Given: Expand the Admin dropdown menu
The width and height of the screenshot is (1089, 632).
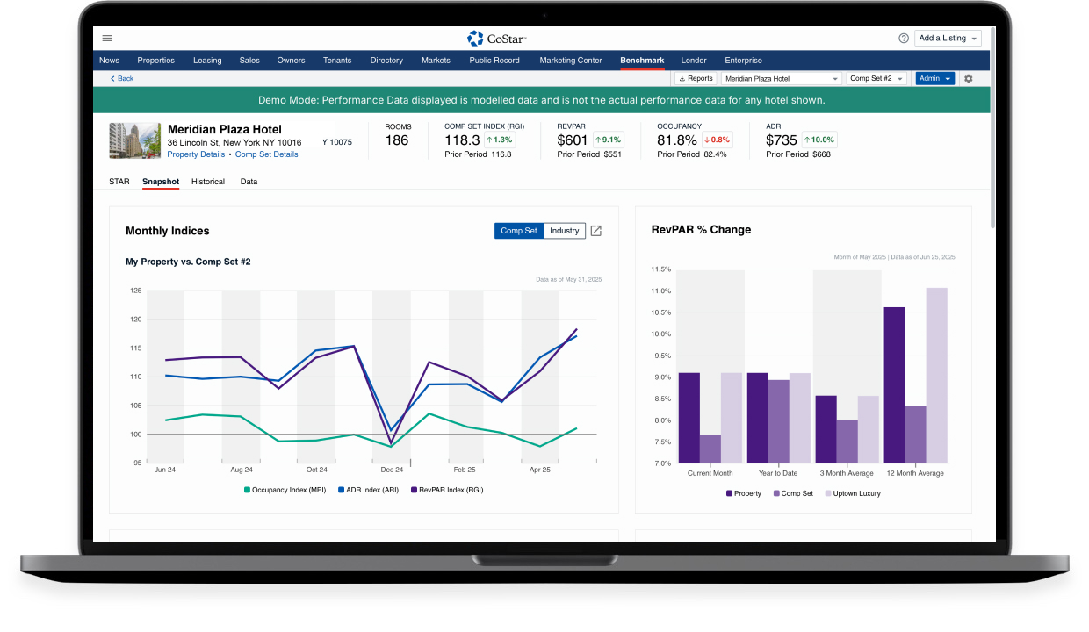Looking at the screenshot, I should click(934, 79).
